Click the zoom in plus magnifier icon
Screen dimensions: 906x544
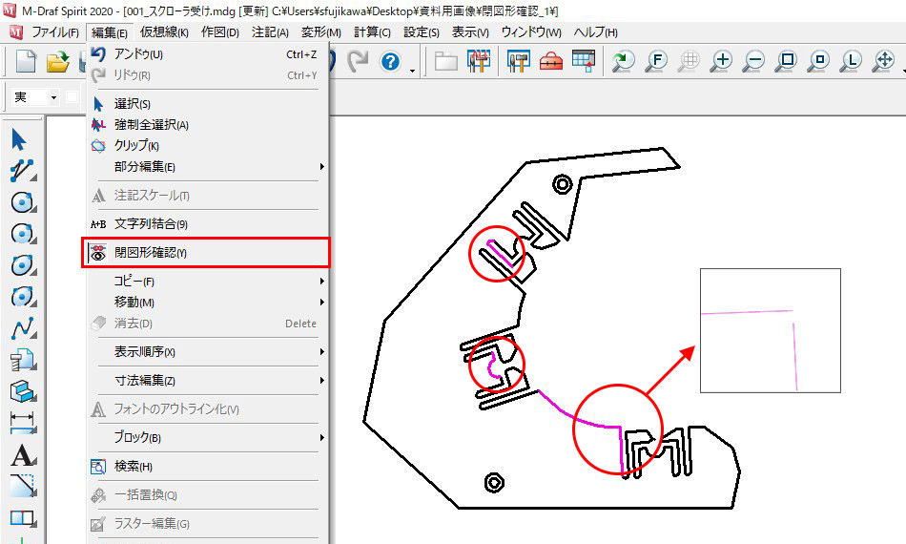722,61
